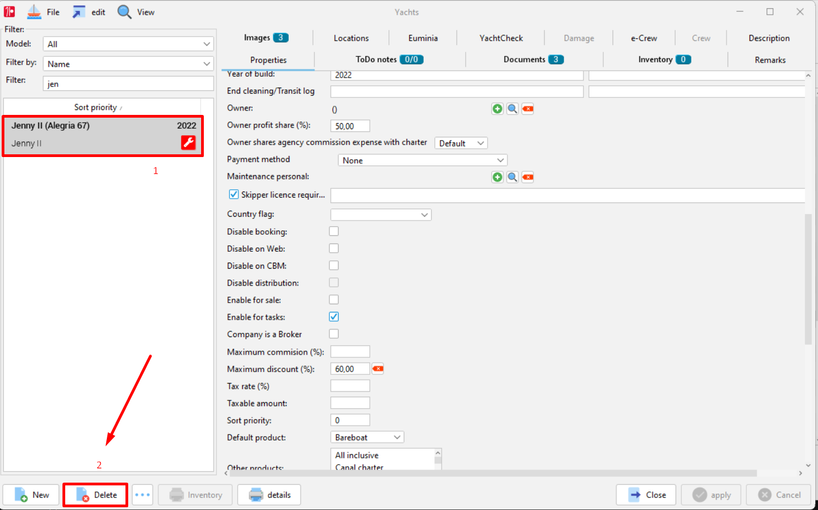The image size is (818, 510).
Task: Click the green add Owner icon
Action: coord(497,109)
